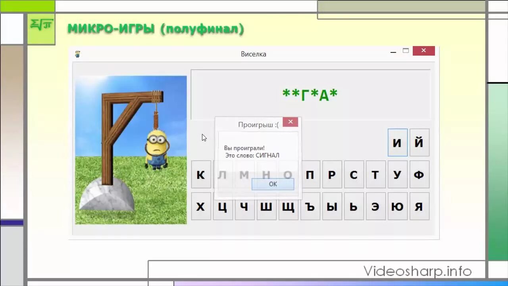
Task: Click the 'Вы проиграли!' text
Action: (244, 148)
